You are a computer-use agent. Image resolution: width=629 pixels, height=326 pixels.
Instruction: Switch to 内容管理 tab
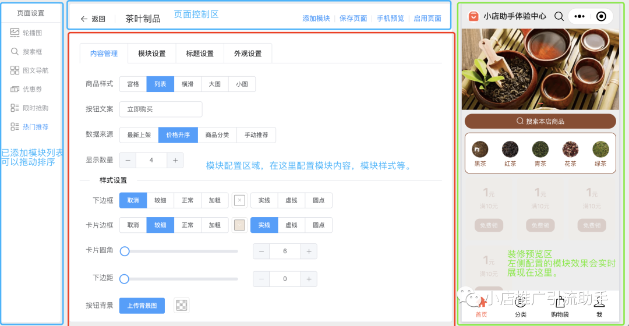(104, 54)
